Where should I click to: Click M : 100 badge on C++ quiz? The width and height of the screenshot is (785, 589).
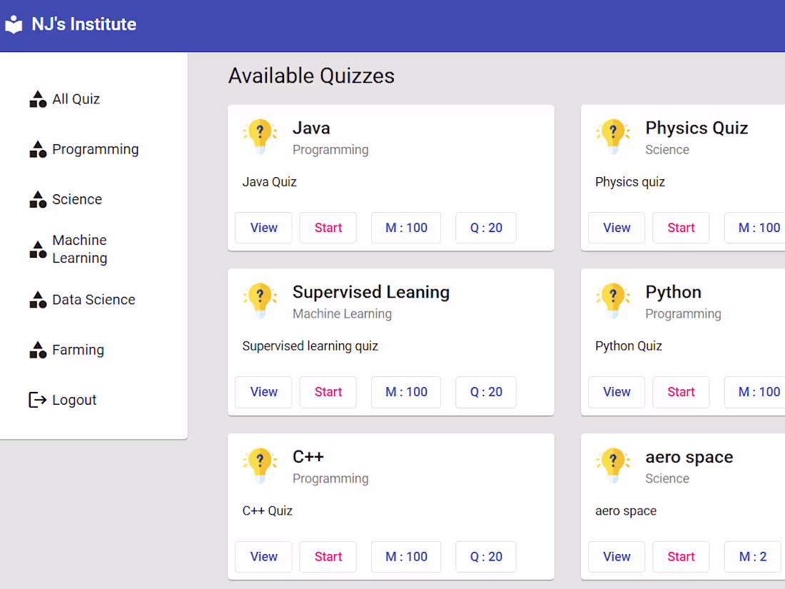coord(405,556)
